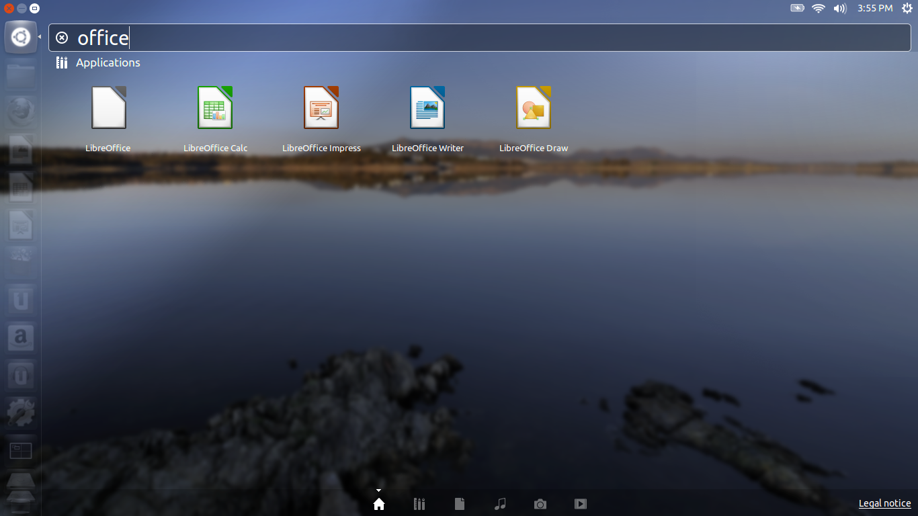Open the session gear menu in the top panel
This screenshot has width=918, height=516.
[x=907, y=8]
